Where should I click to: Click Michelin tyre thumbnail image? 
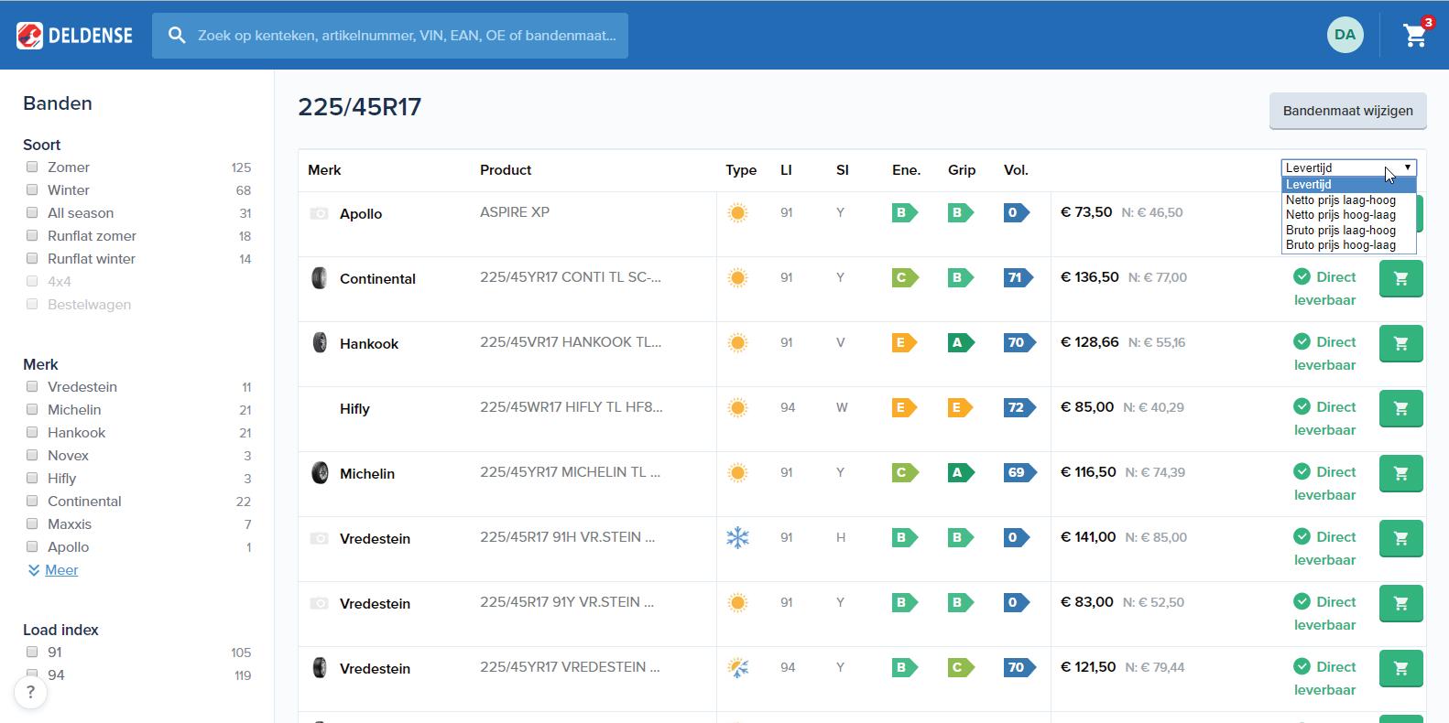coord(319,473)
